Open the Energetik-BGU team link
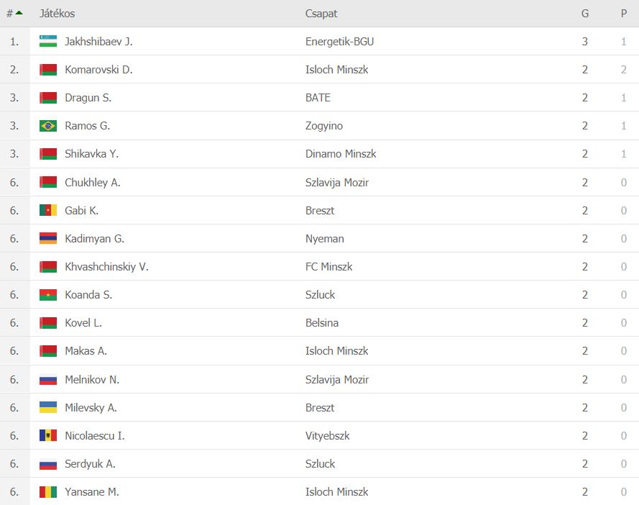The height and width of the screenshot is (505, 639). click(339, 42)
